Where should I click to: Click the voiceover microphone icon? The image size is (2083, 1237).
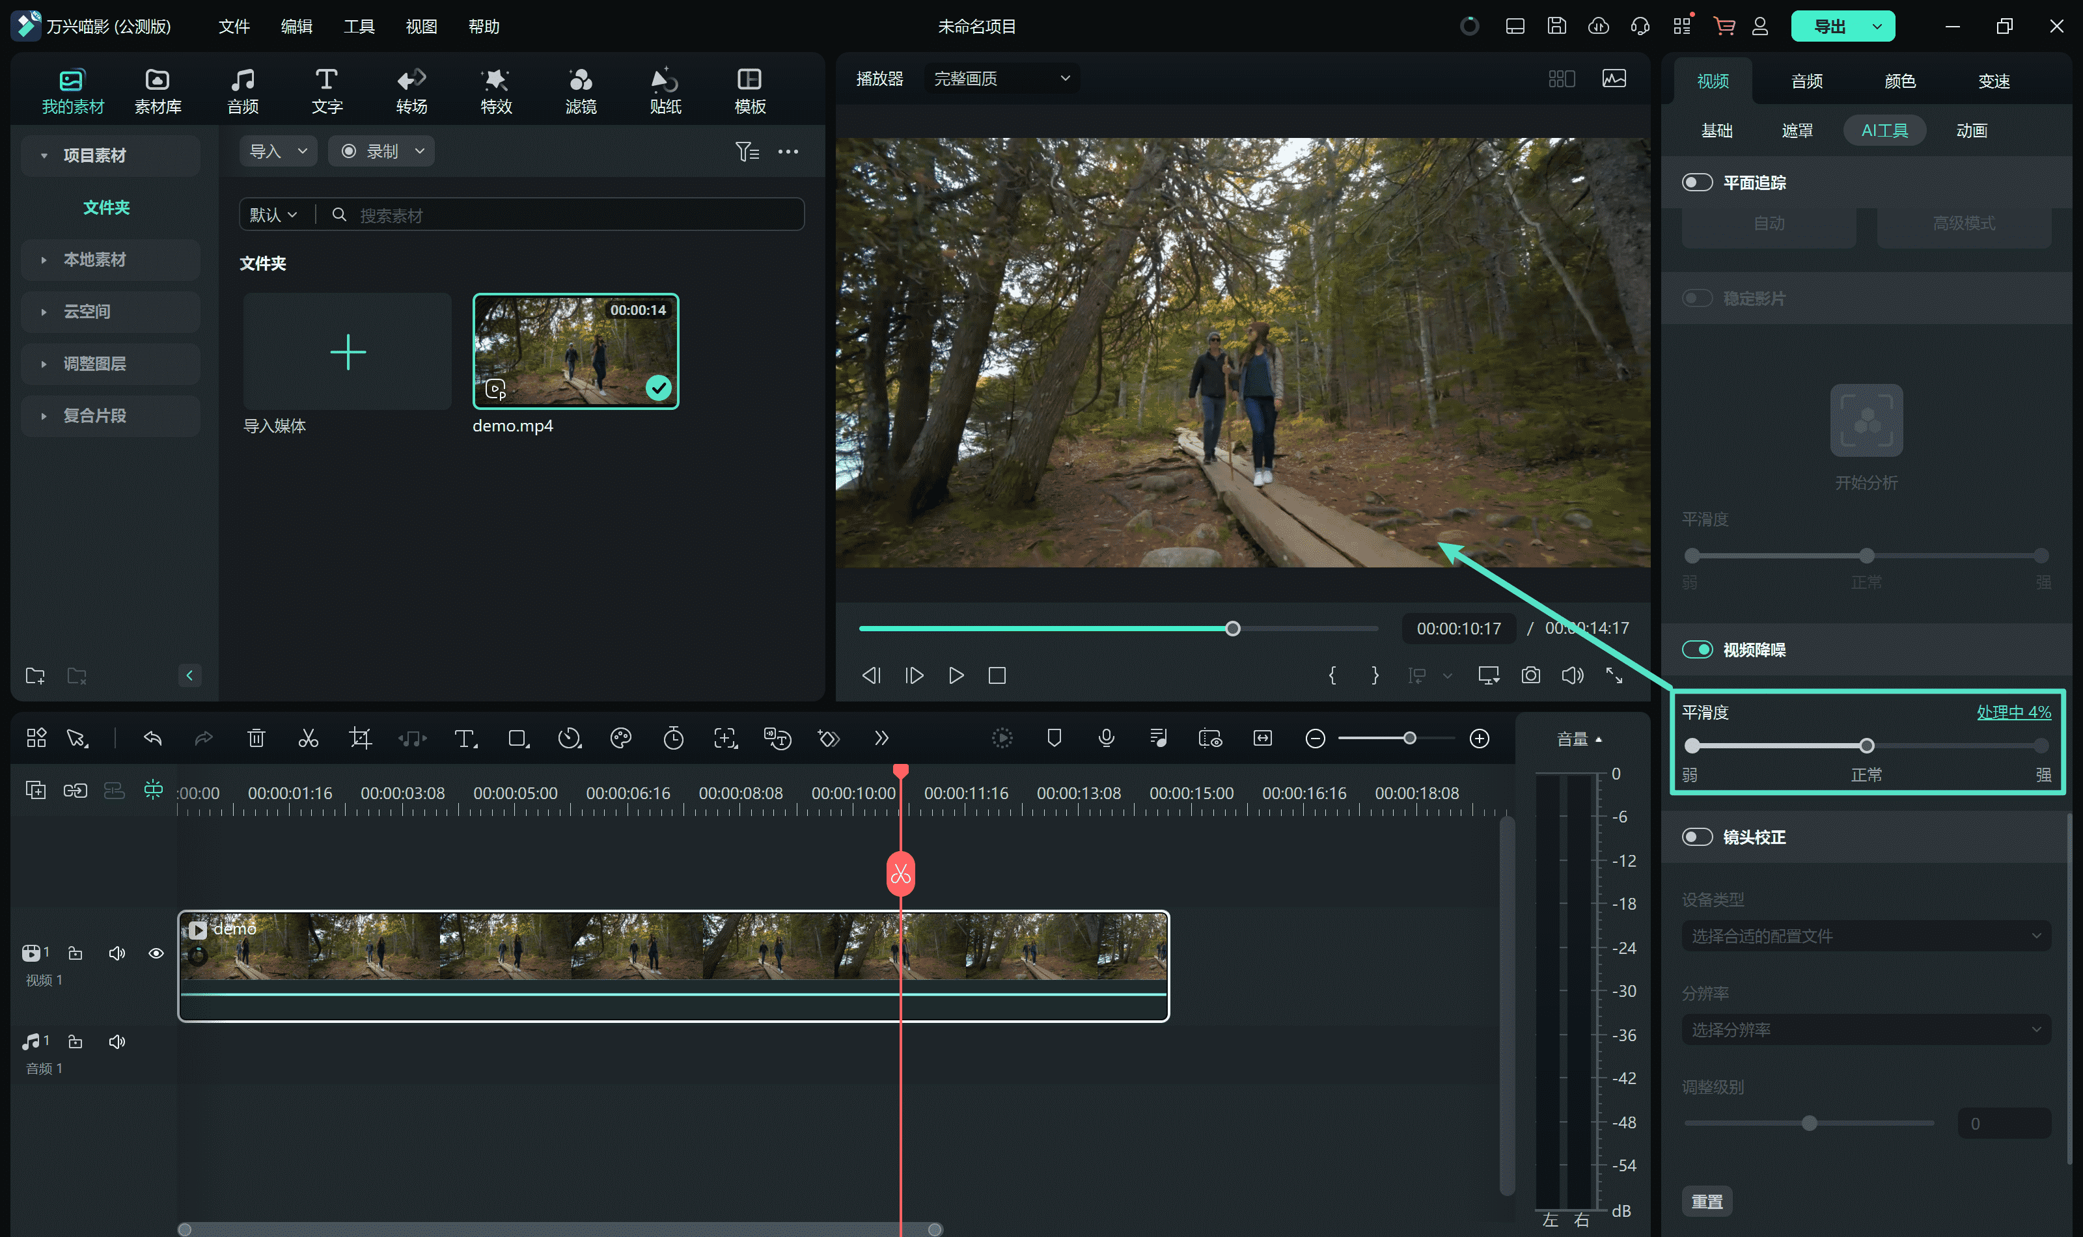click(1107, 739)
